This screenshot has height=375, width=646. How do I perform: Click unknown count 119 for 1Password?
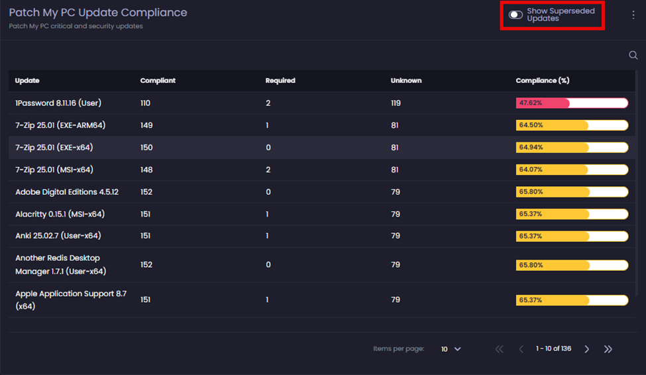[396, 103]
